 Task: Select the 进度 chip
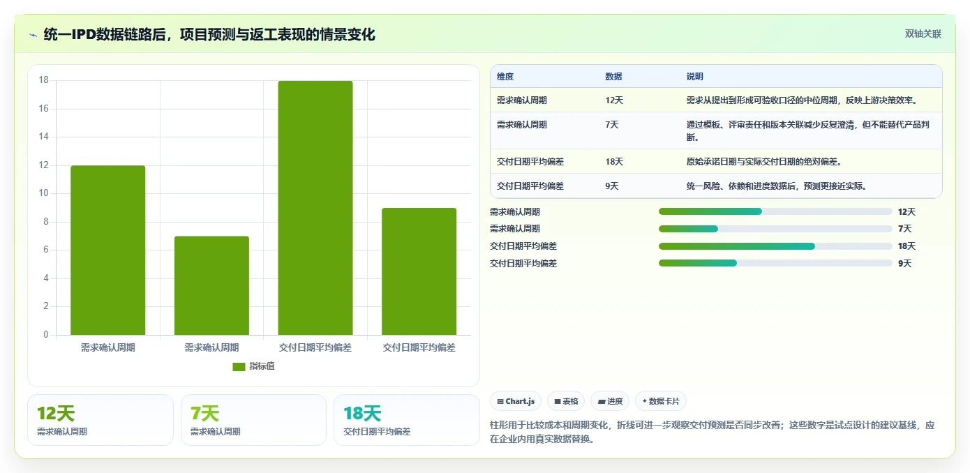pyautogui.click(x=610, y=401)
